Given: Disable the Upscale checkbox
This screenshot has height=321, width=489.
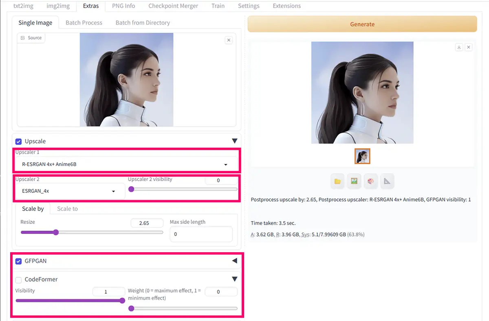Looking at the screenshot, I should 18,142.
